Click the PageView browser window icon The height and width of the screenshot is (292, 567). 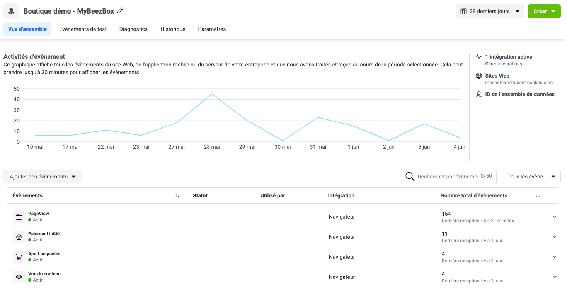pyautogui.click(x=19, y=217)
